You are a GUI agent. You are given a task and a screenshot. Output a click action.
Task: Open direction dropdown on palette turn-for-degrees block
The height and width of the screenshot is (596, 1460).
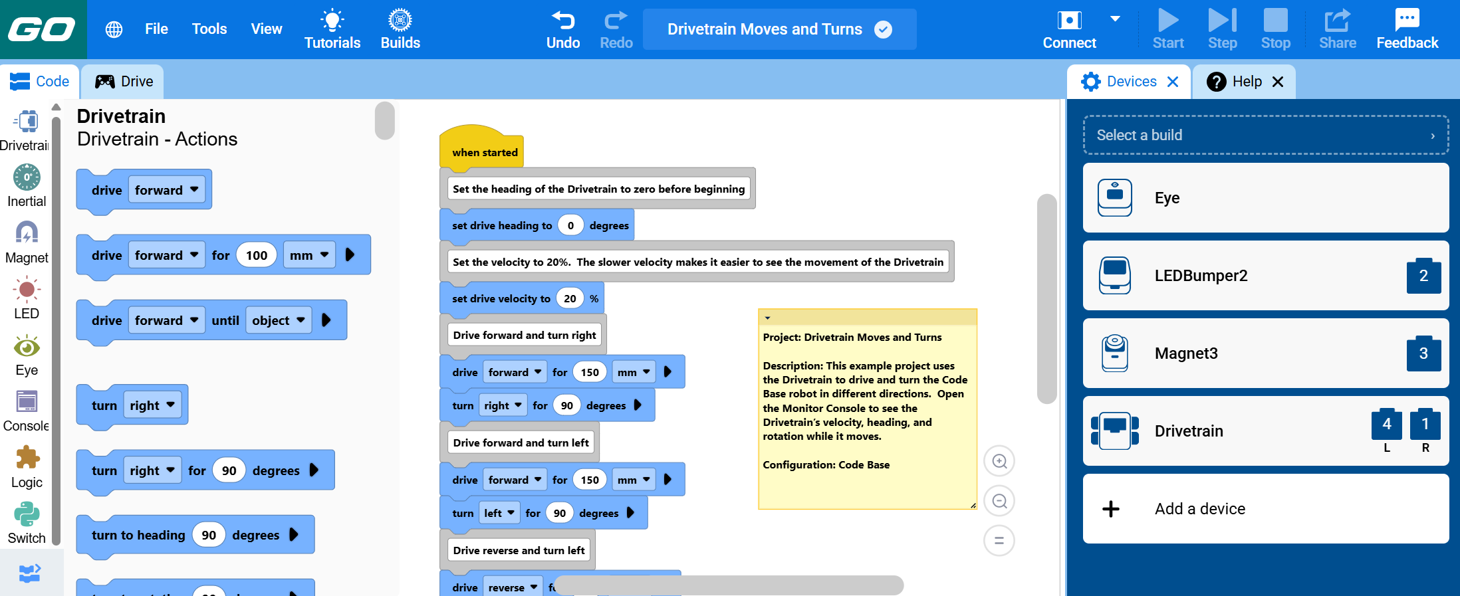[x=152, y=470]
